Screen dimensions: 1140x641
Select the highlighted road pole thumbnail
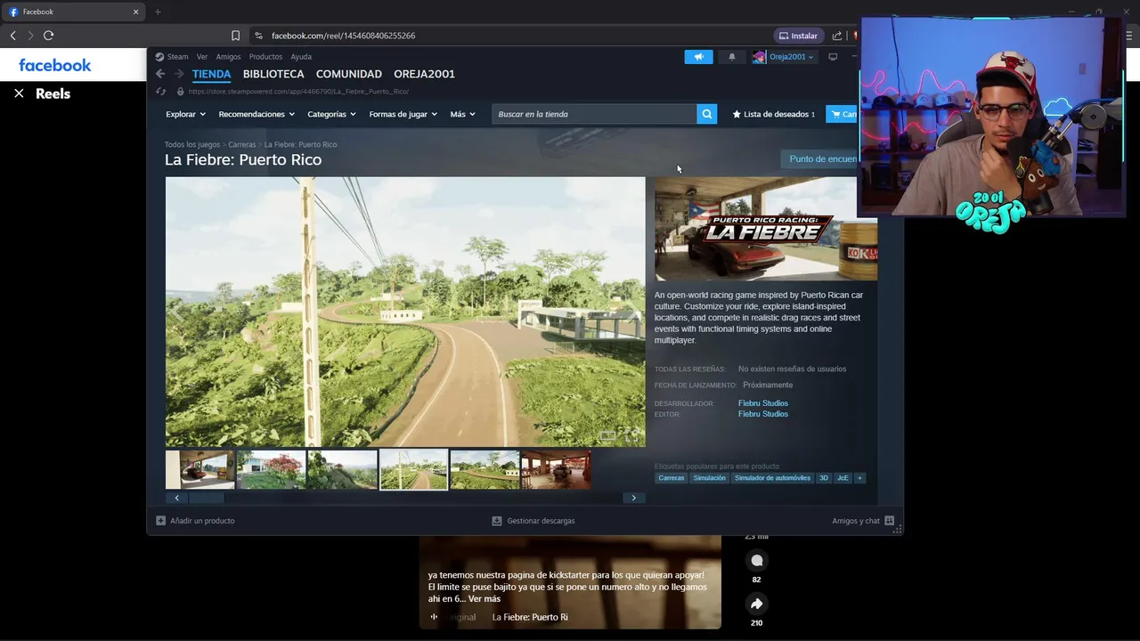click(413, 470)
